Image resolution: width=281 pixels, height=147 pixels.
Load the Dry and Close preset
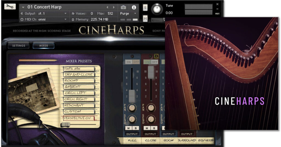pos(79,75)
